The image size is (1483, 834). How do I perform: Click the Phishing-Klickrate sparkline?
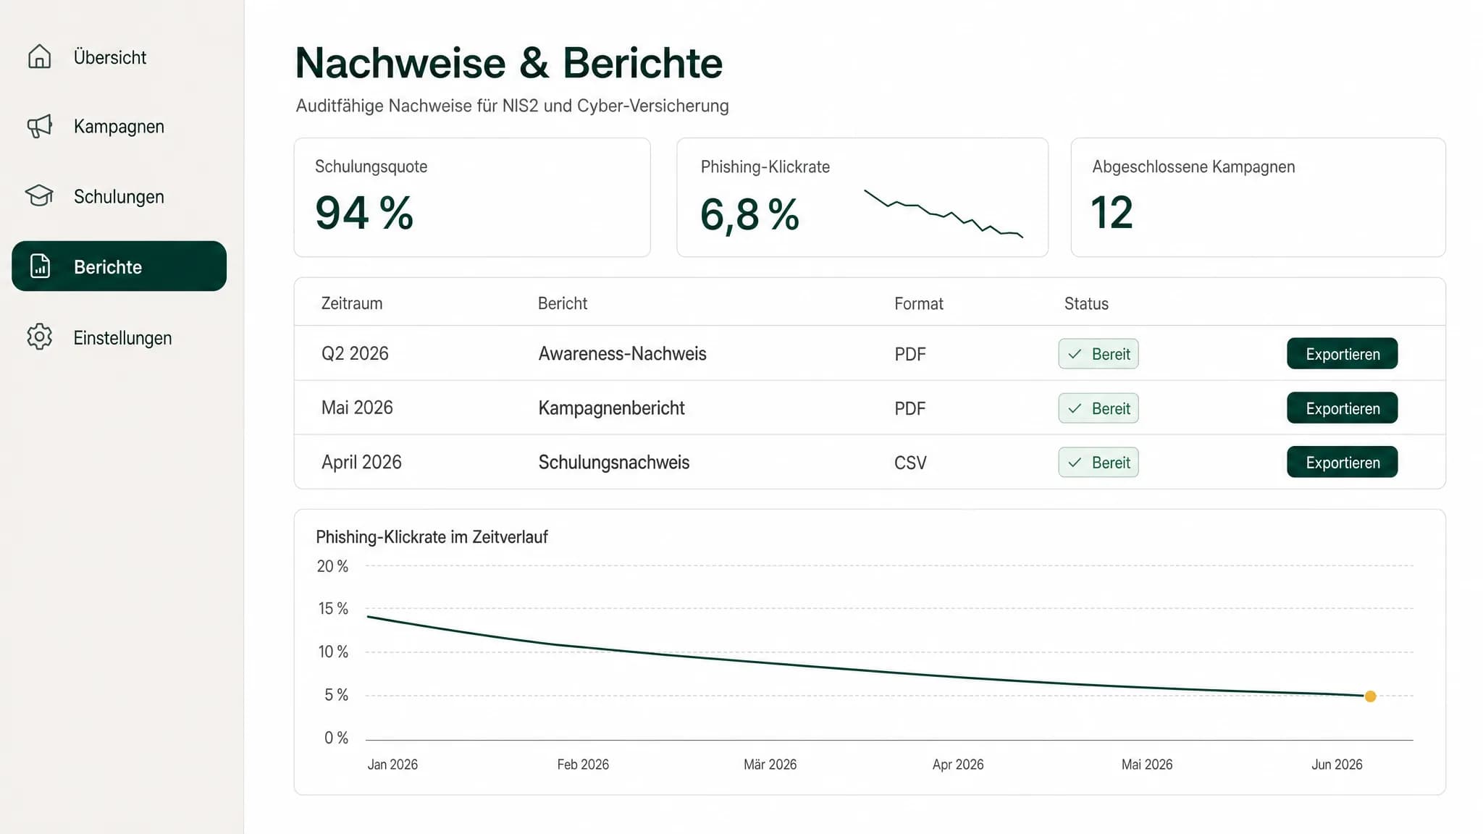pyautogui.click(x=944, y=214)
